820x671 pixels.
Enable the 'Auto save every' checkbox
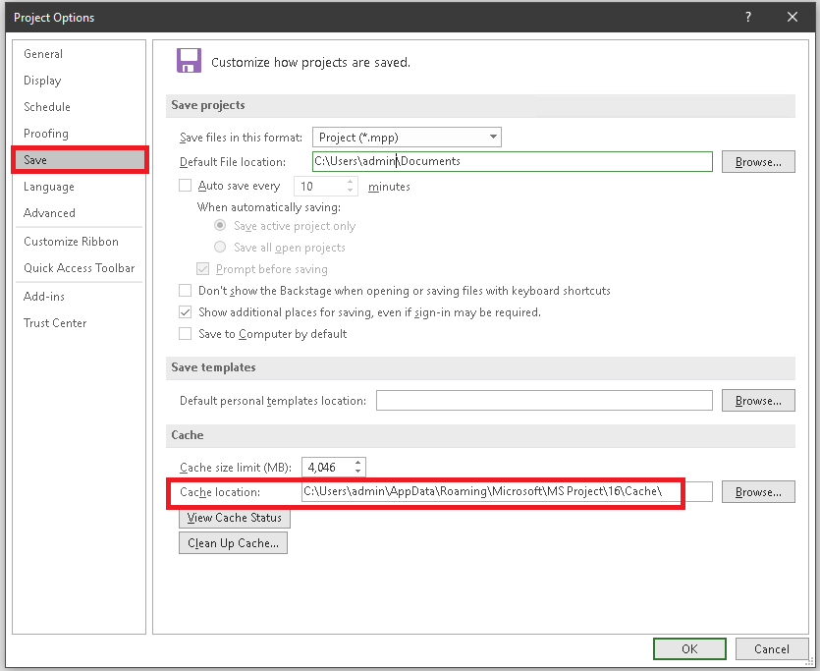[x=185, y=185]
